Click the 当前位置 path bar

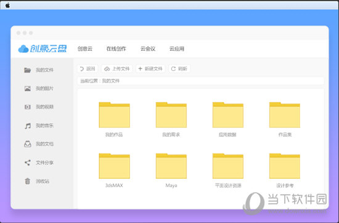point(200,81)
